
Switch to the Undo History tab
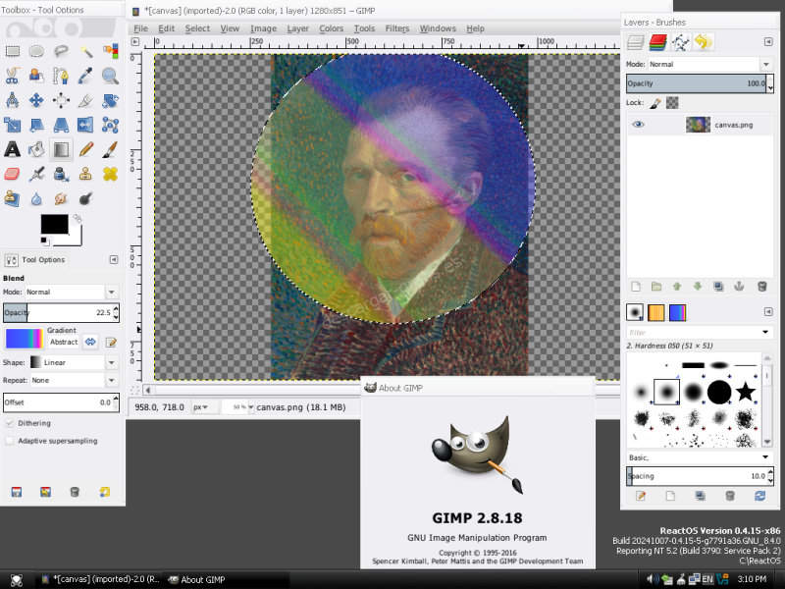point(704,42)
